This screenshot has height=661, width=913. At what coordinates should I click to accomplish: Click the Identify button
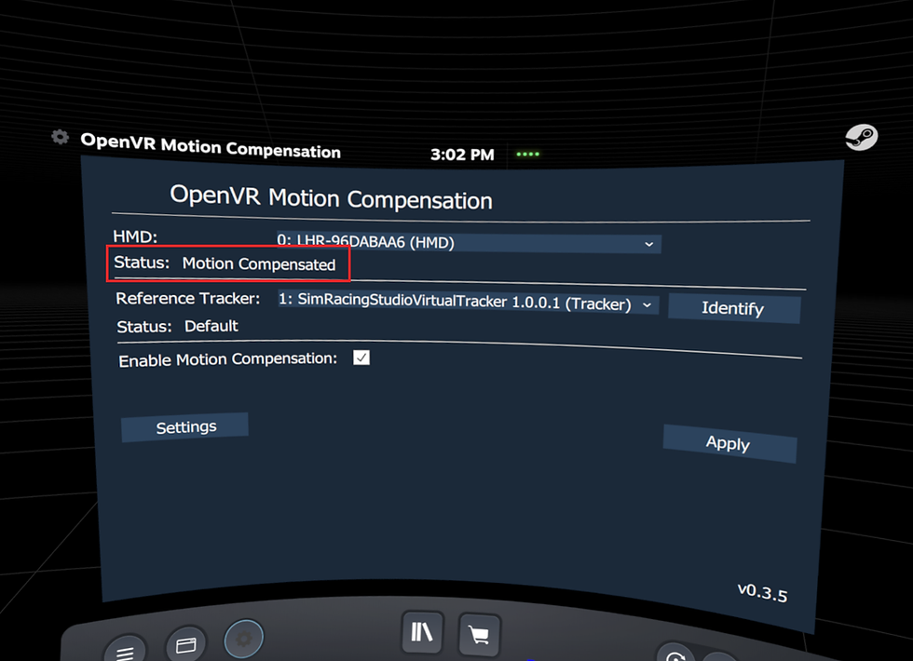coord(734,308)
